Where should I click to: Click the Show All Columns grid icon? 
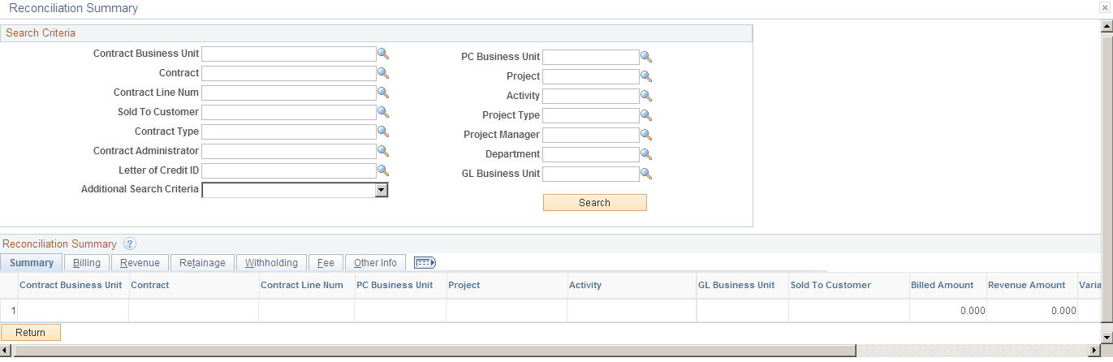425,262
